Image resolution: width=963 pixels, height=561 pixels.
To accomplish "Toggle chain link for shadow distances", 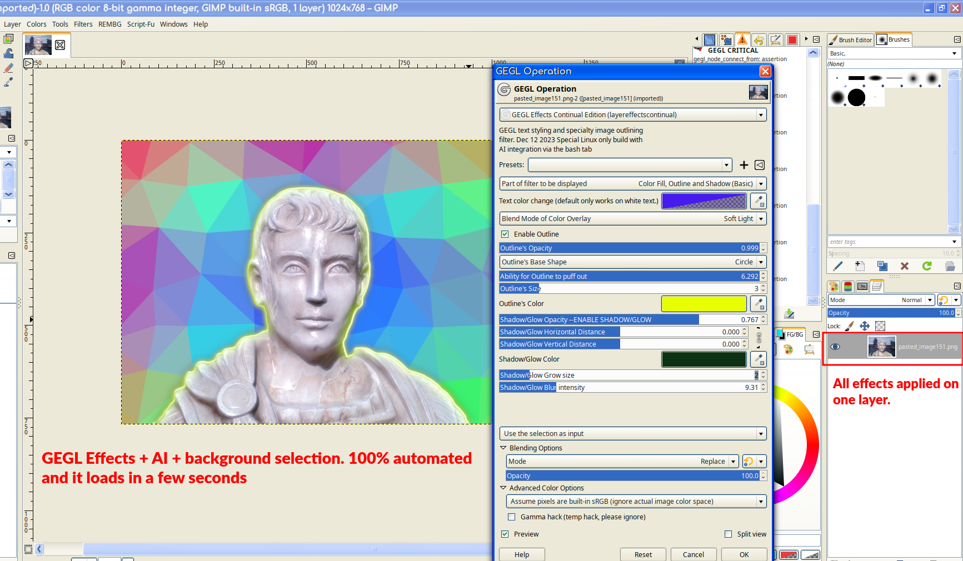I will 759,337.
